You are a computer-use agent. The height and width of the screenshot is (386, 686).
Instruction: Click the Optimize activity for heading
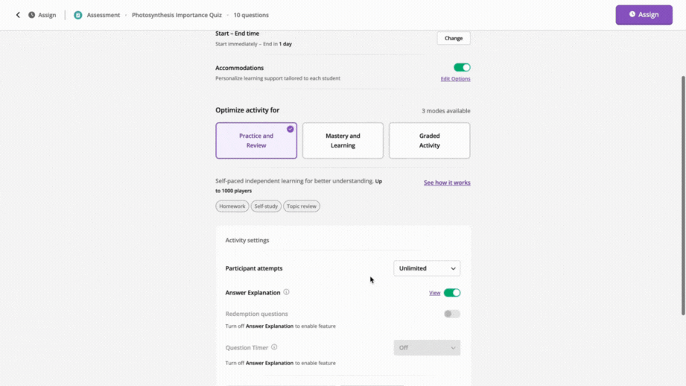[x=247, y=110]
